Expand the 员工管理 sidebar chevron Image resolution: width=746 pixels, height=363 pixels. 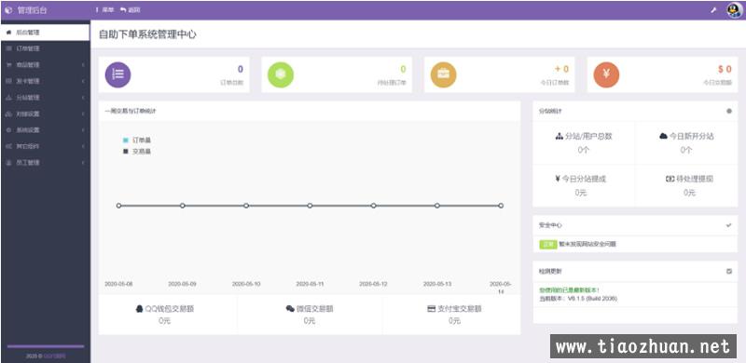coord(83,163)
